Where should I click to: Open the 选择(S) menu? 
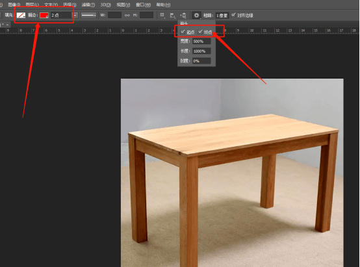pyautogui.click(x=70, y=5)
